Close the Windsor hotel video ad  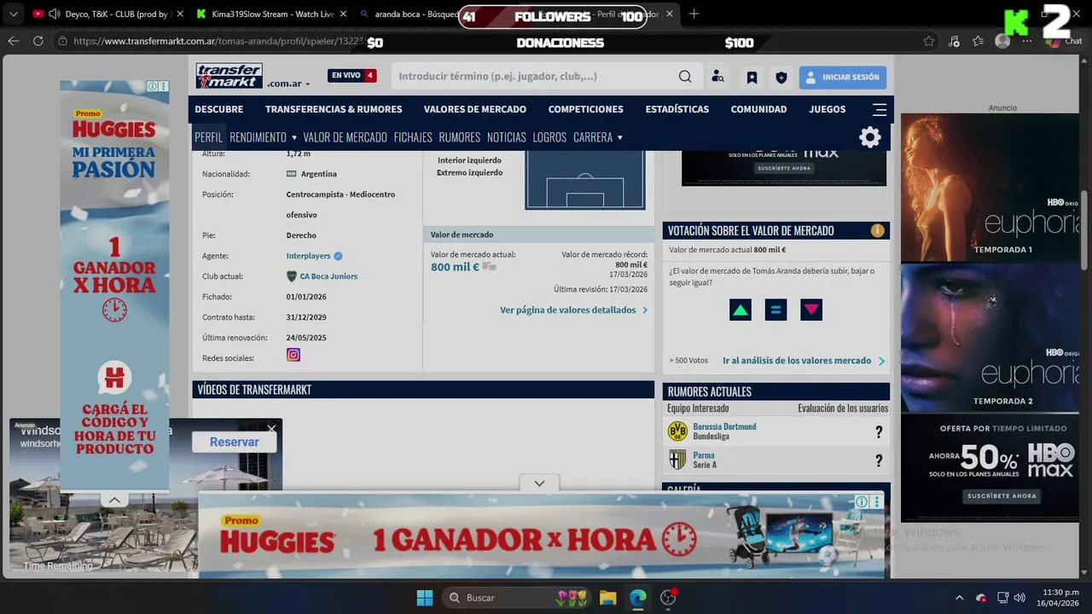[271, 428]
